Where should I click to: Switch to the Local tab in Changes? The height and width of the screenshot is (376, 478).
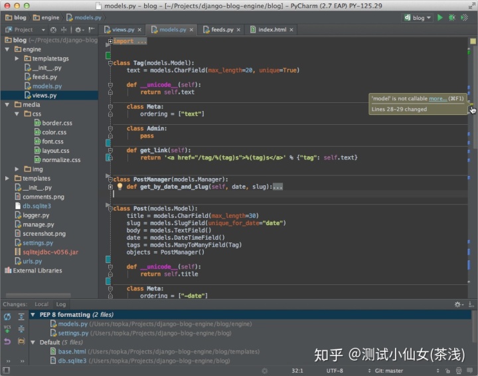(x=41, y=304)
